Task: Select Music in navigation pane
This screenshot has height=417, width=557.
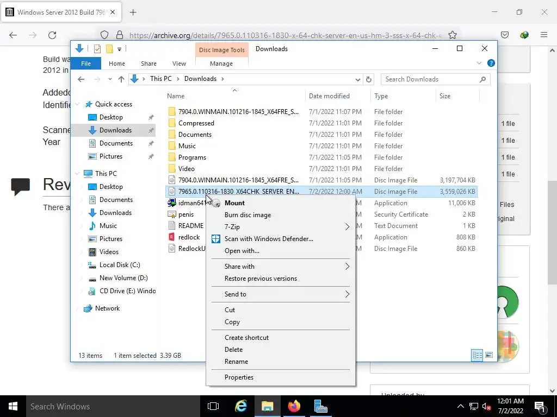Action: coord(108,226)
